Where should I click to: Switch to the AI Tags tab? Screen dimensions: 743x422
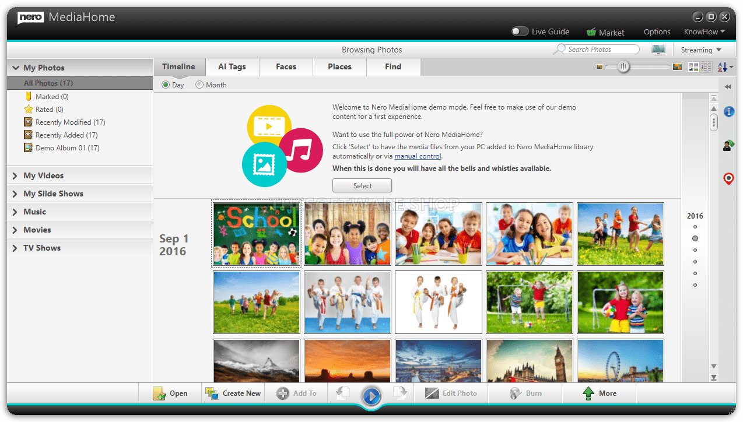232,67
